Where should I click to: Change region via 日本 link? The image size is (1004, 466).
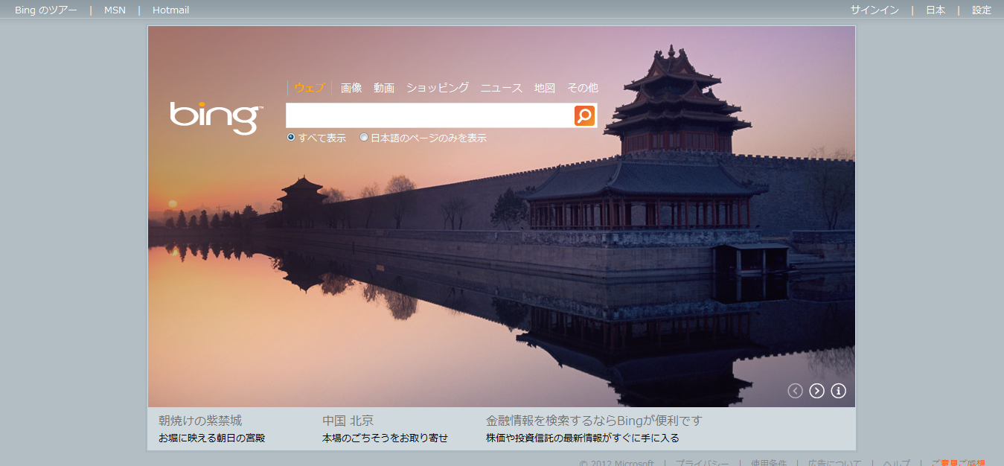pos(936,10)
